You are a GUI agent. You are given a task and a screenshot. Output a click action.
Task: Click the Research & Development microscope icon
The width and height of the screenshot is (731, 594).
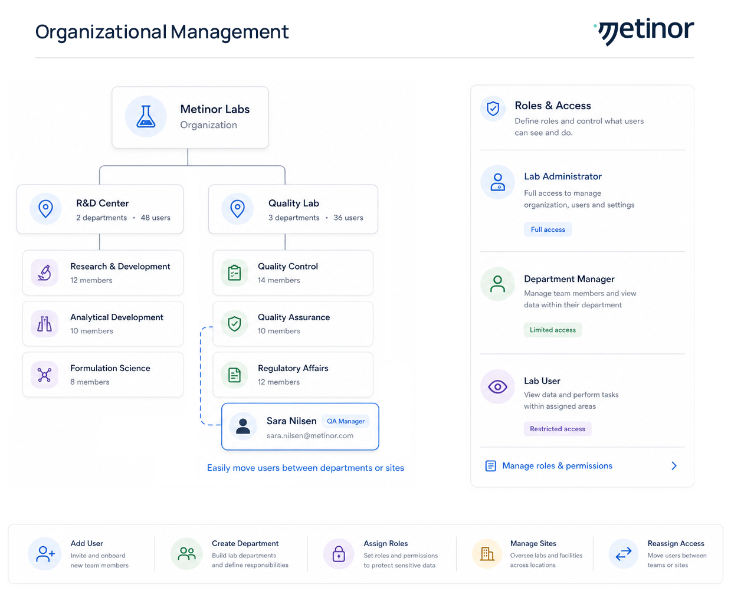44,273
